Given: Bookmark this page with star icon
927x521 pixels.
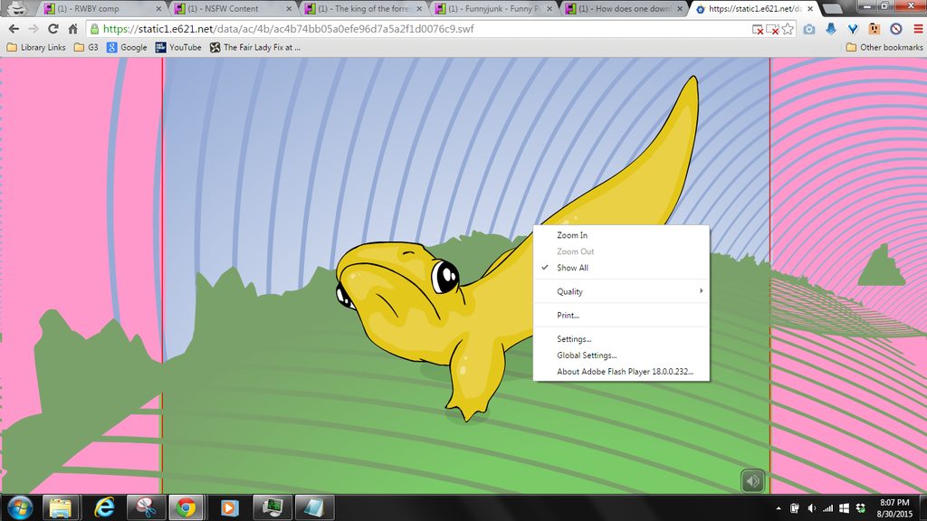Looking at the screenshot, I should (x=788, y=29).
